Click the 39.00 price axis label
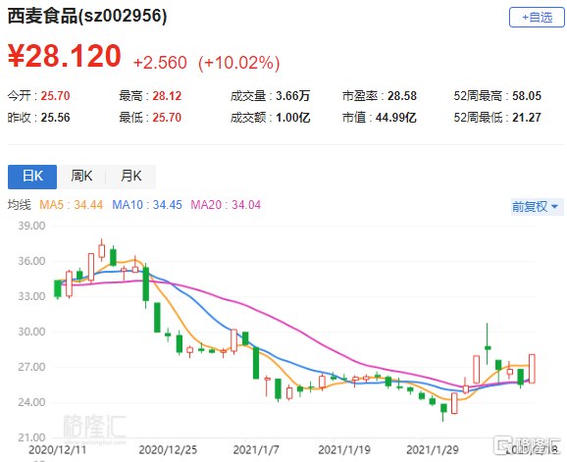The image size is (567, 462). [x=31, y=226]
